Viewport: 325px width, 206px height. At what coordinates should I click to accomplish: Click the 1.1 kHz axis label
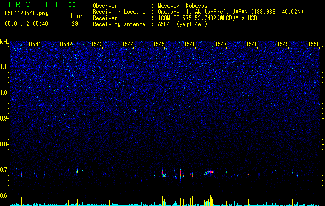[4, 67]
